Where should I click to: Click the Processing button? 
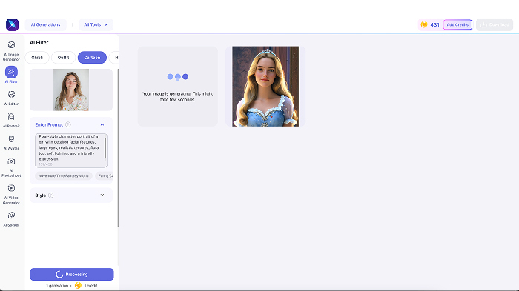pos(72,275)
